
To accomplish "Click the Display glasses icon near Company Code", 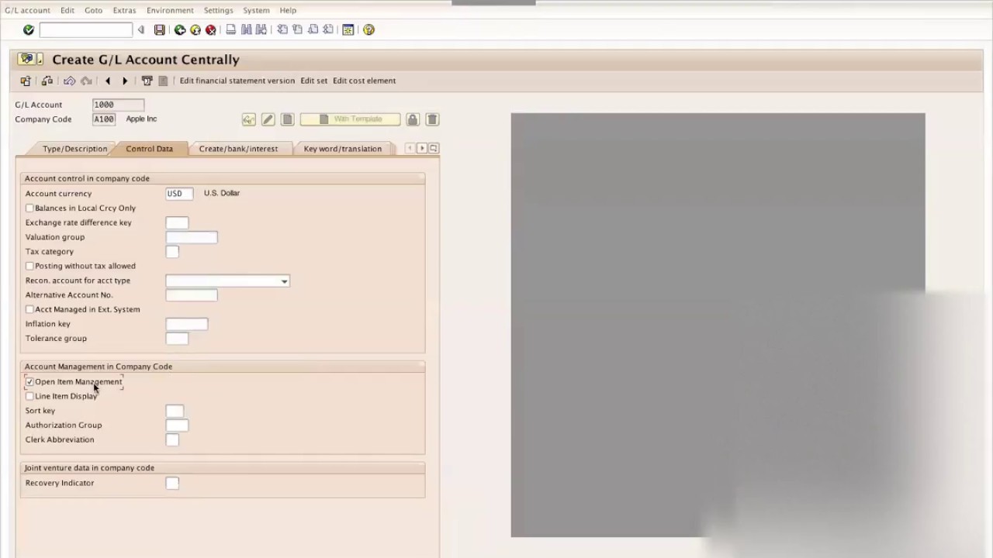I will [249, 119].
